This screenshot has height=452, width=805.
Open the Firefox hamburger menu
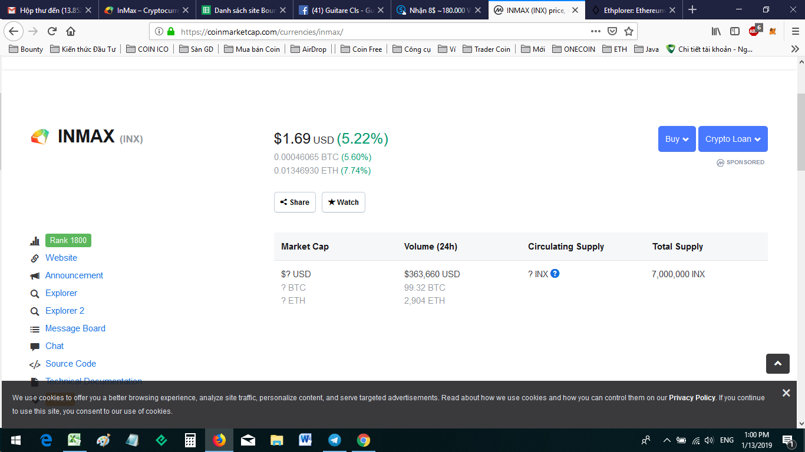794,31
